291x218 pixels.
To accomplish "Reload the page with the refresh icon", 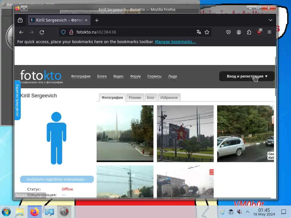I will click(x=42, y=32).
